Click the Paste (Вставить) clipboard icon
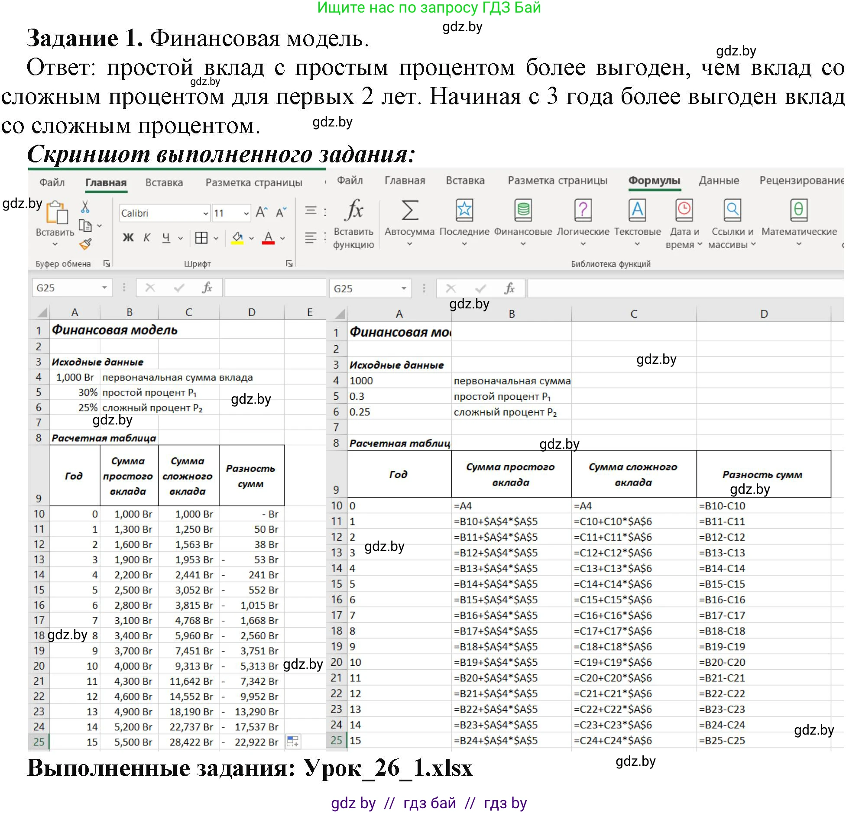859x813 pixels. click(x=57, y=213)
